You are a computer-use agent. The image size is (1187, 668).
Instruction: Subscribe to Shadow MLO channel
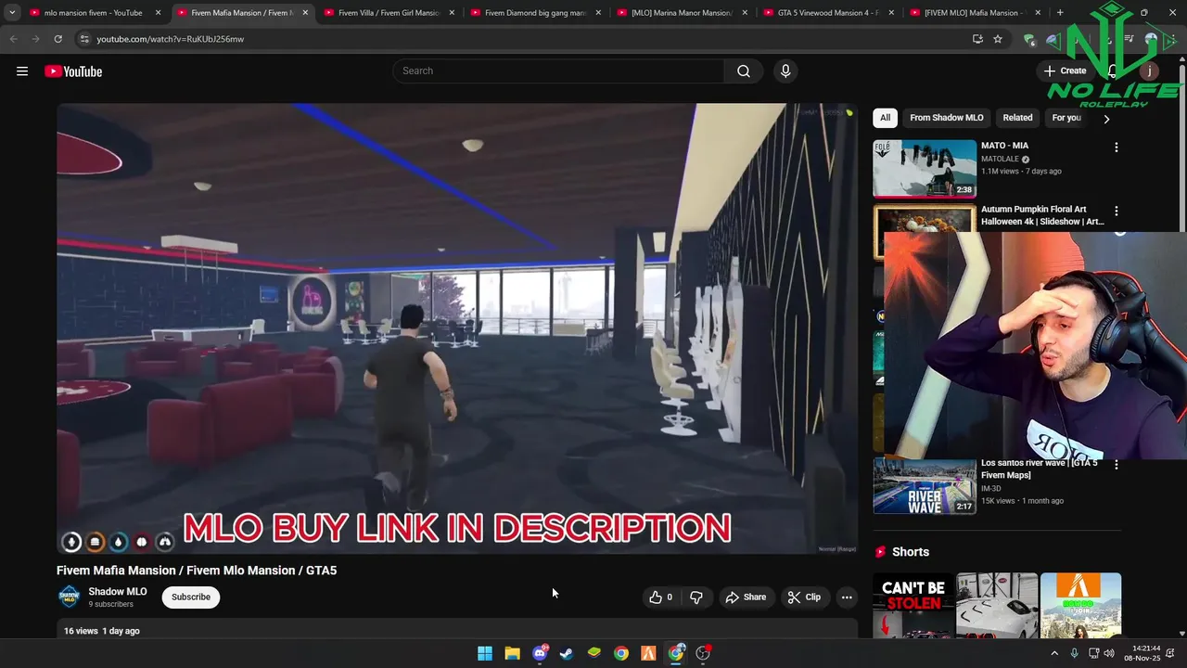[191, 597]
